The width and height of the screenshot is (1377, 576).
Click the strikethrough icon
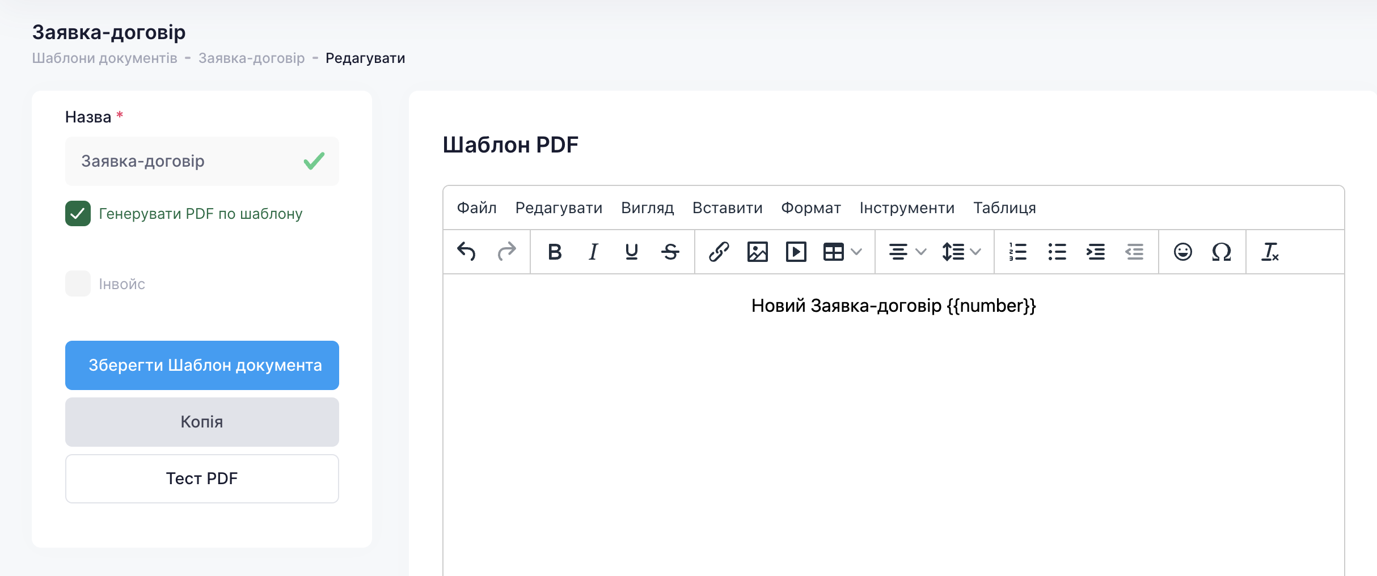pyautogui.click(x=670, y=251)
